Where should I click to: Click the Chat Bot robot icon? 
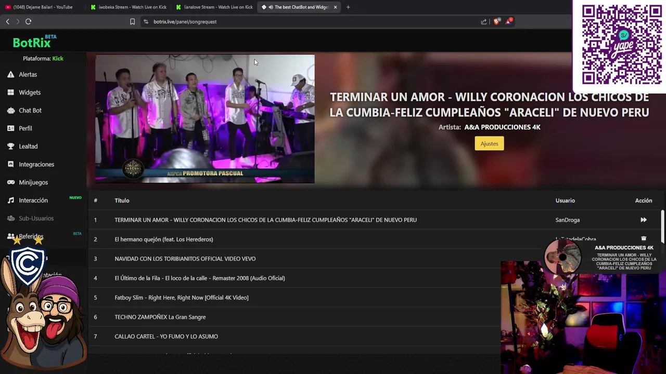click(10, 110)
